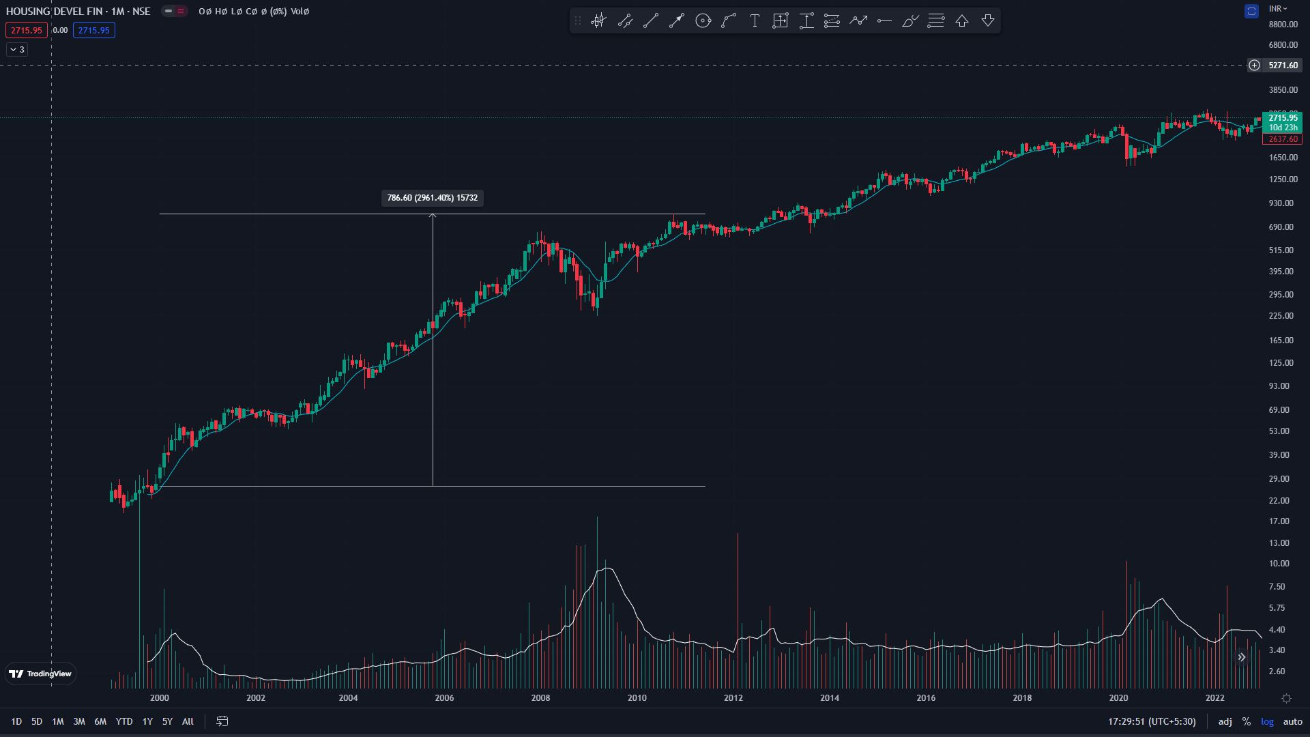Image resolution: width=1310 pixels, height=737 pixels.
Task: Click the 2016 label on time axis
Action: [926, 698]
